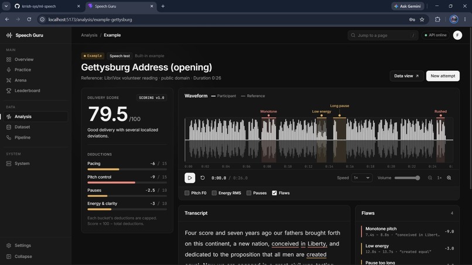Uncheck the Flaws overlay checkbox
This screenshot has height=265, width=472.
coord(274,193)
